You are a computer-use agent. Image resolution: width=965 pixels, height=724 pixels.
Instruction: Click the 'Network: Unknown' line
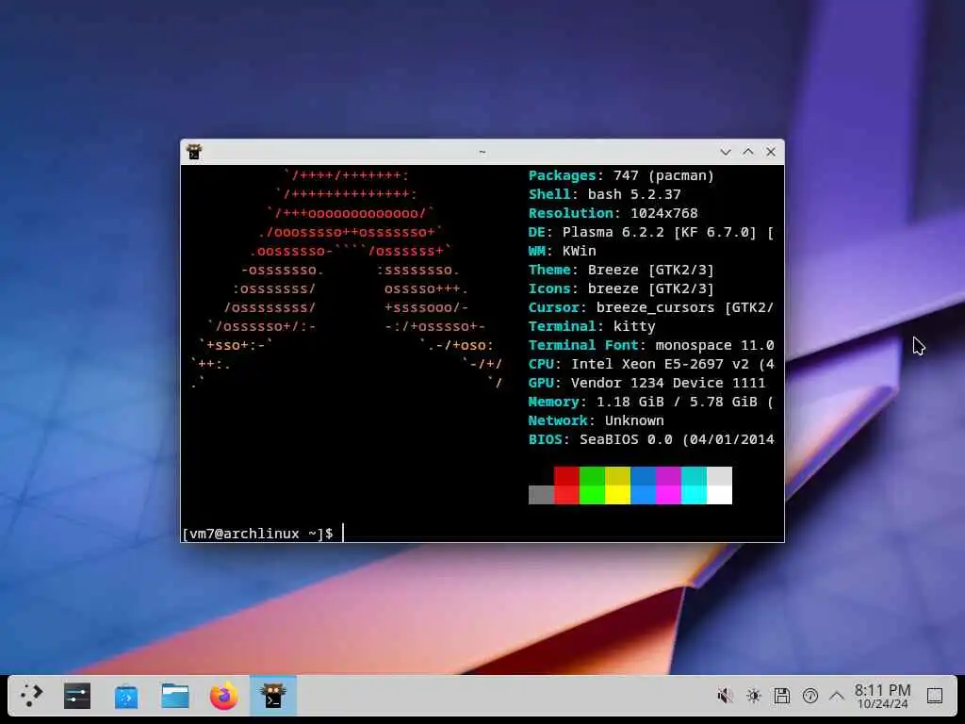tap(596, 420)
